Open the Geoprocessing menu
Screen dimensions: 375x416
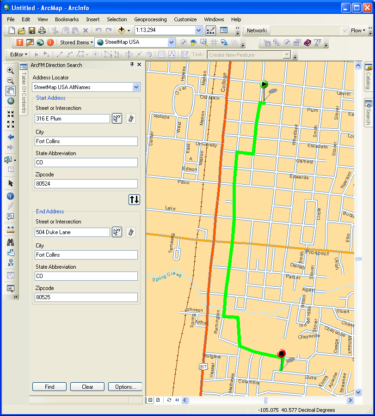(x=150, y=19)
